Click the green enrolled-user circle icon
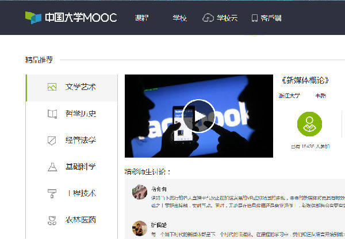This screenshot has width=345, height=239. pyautogui.click(x=309, y=124)
